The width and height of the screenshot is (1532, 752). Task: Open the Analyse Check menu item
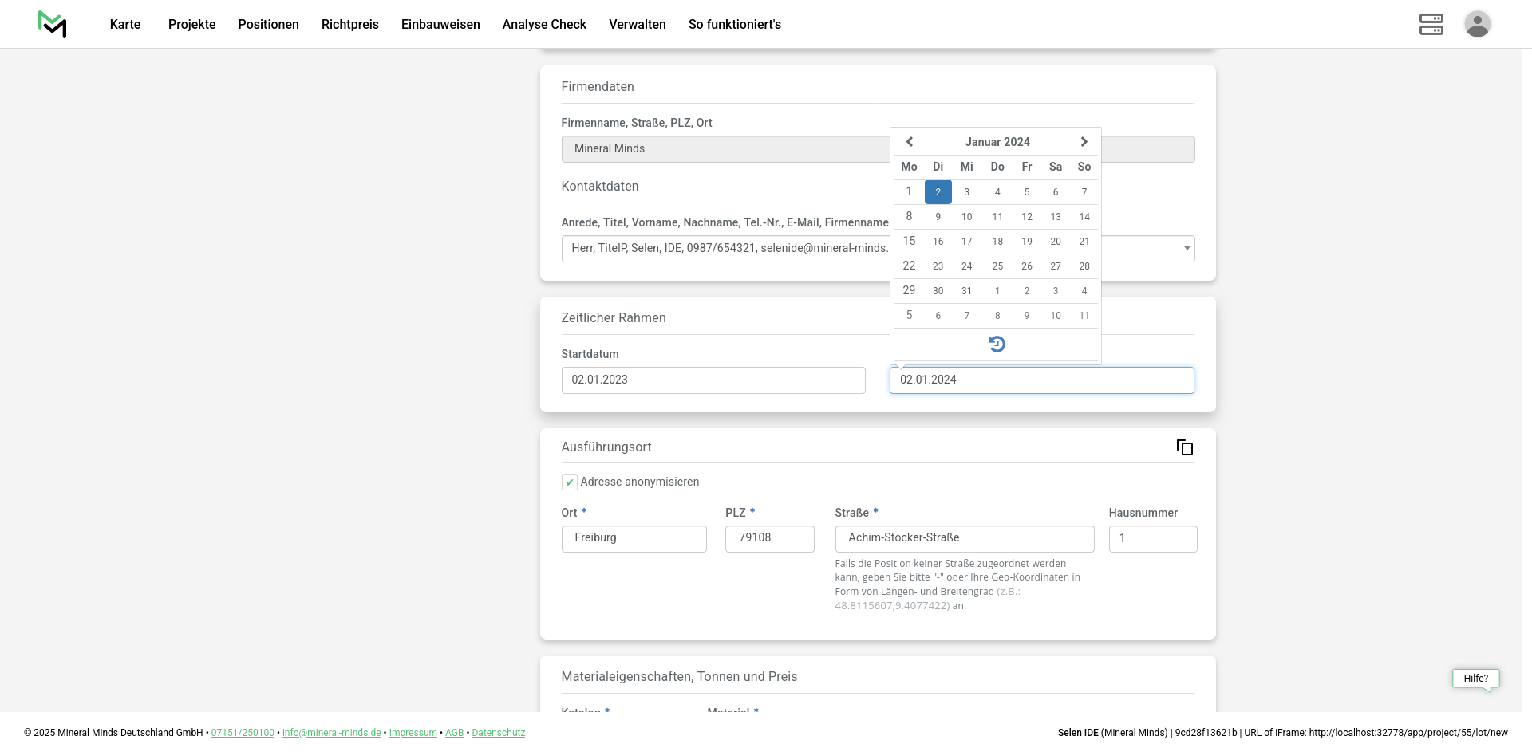pyautogui.click(x=544, y=24)
